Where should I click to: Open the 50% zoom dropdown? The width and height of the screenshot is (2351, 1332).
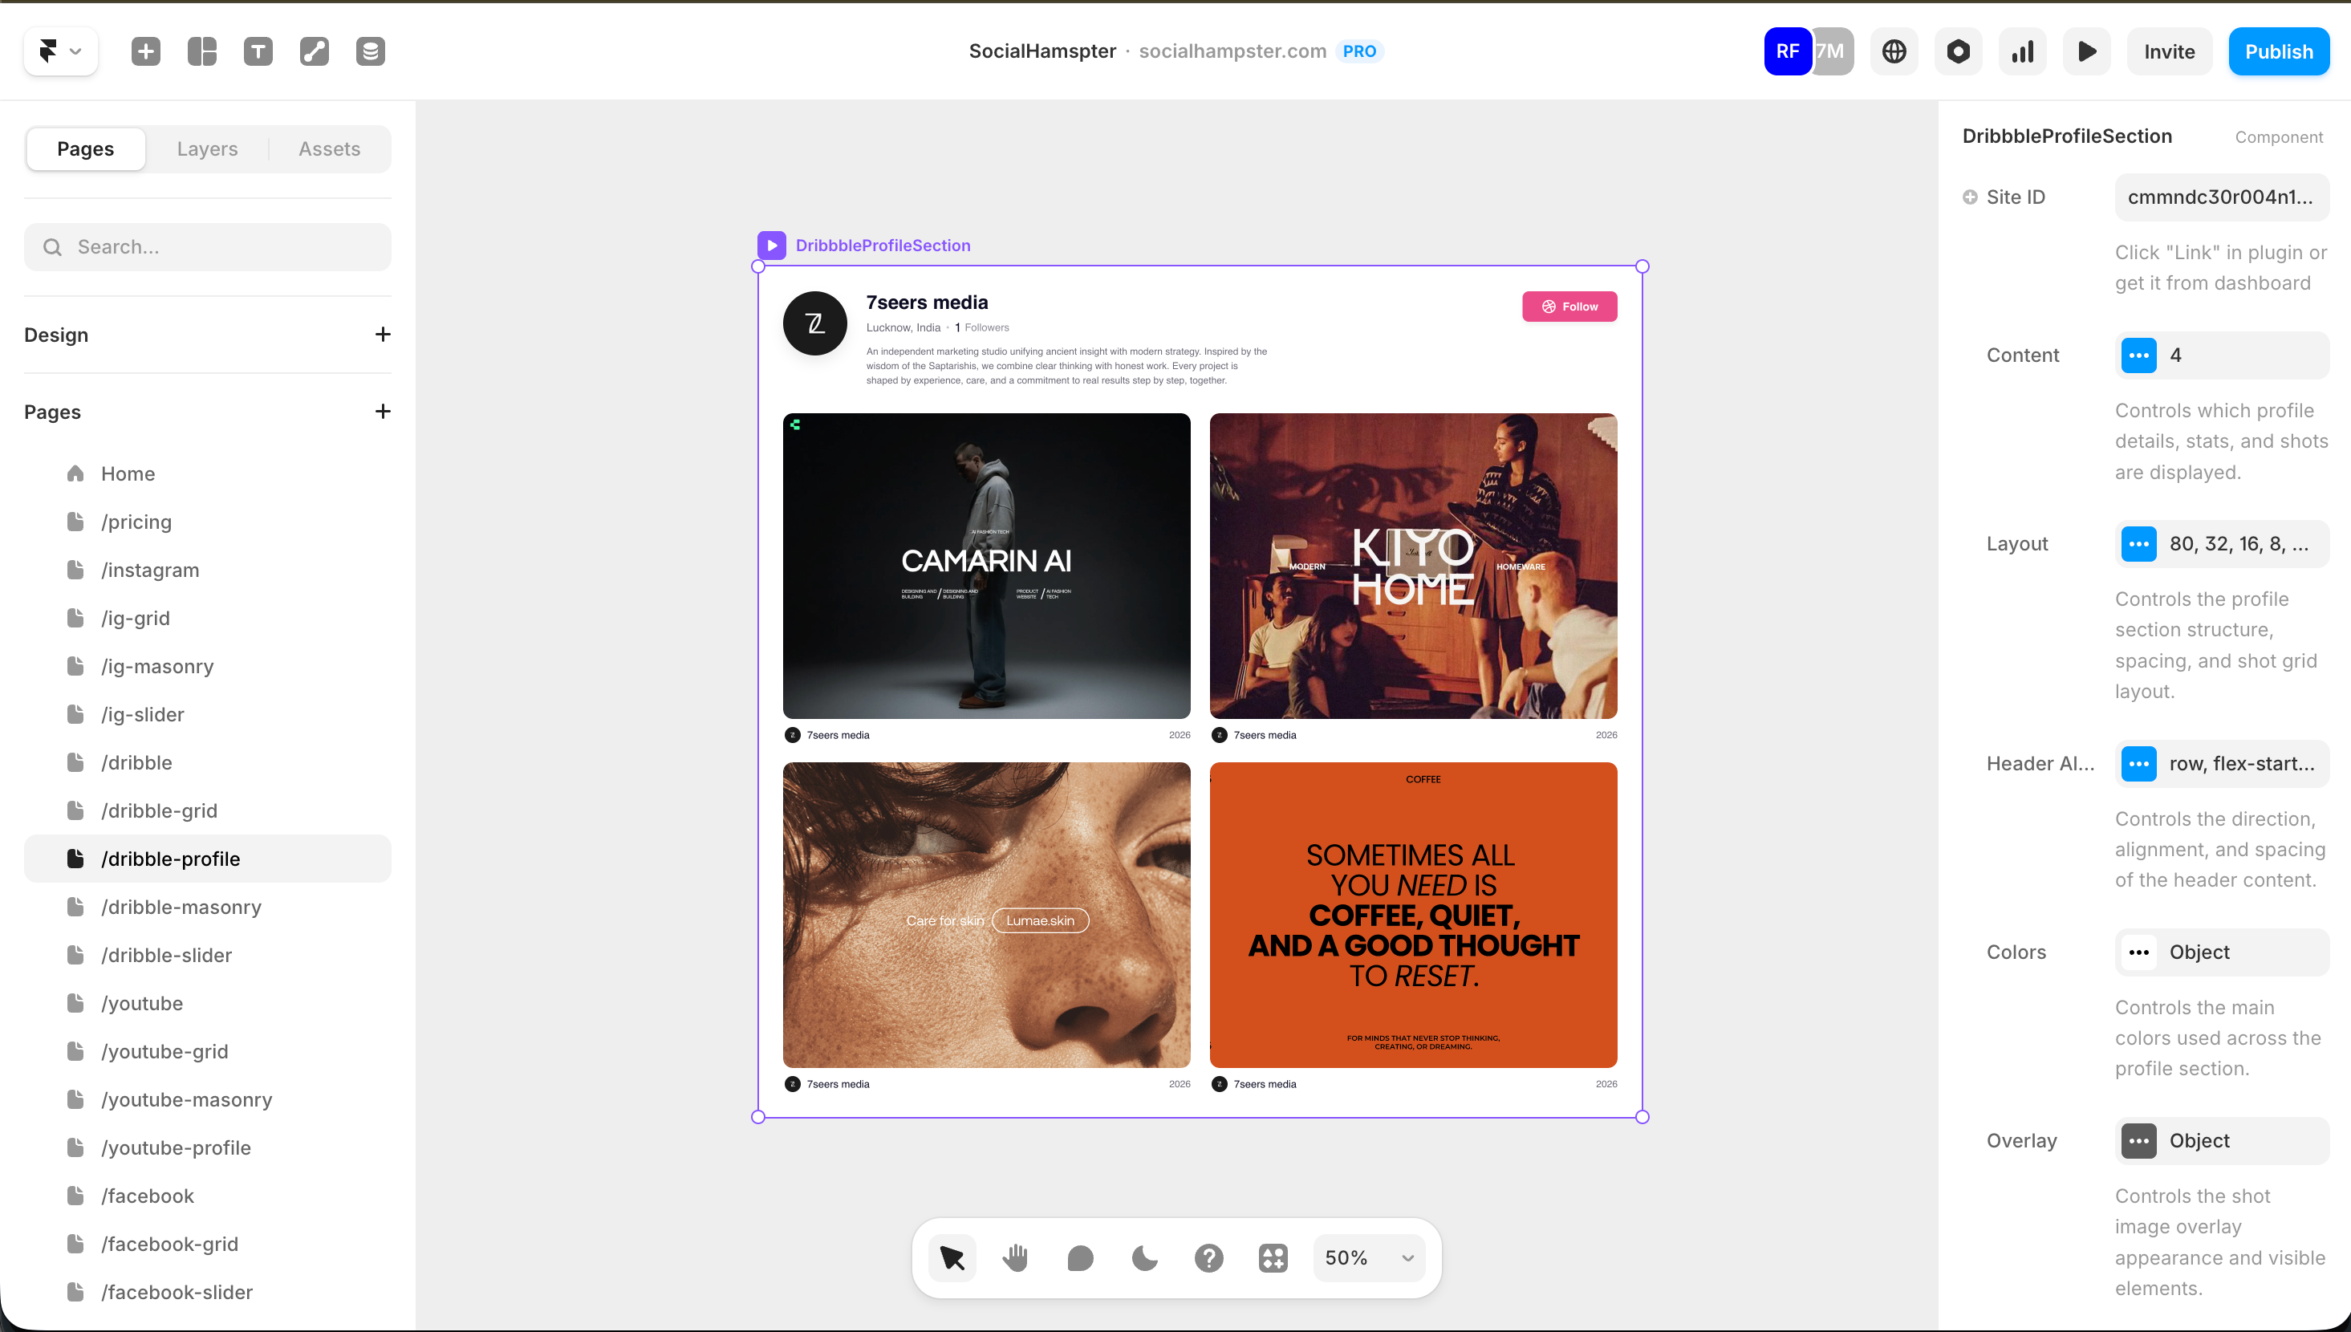(1370, 1259)
